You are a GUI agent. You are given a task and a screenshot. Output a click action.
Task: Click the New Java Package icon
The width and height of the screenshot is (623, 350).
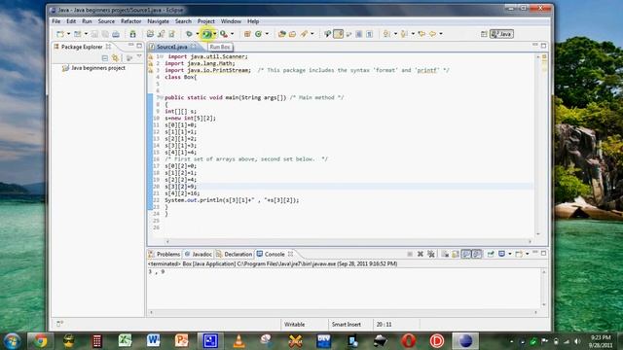point(247,34)
